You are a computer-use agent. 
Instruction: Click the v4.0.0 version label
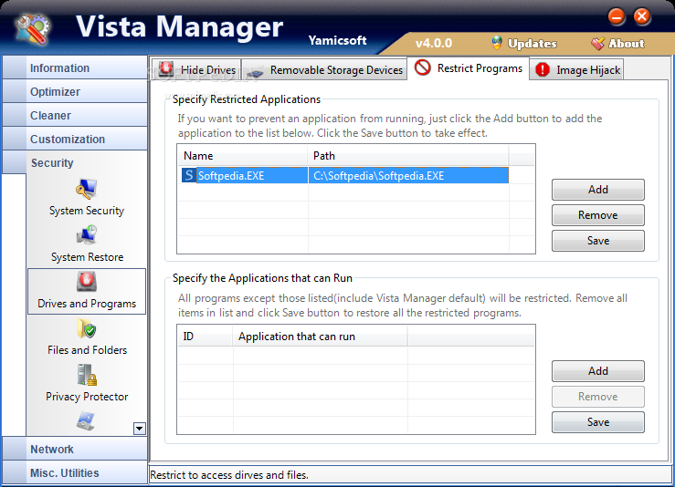[x=434, y=43]
